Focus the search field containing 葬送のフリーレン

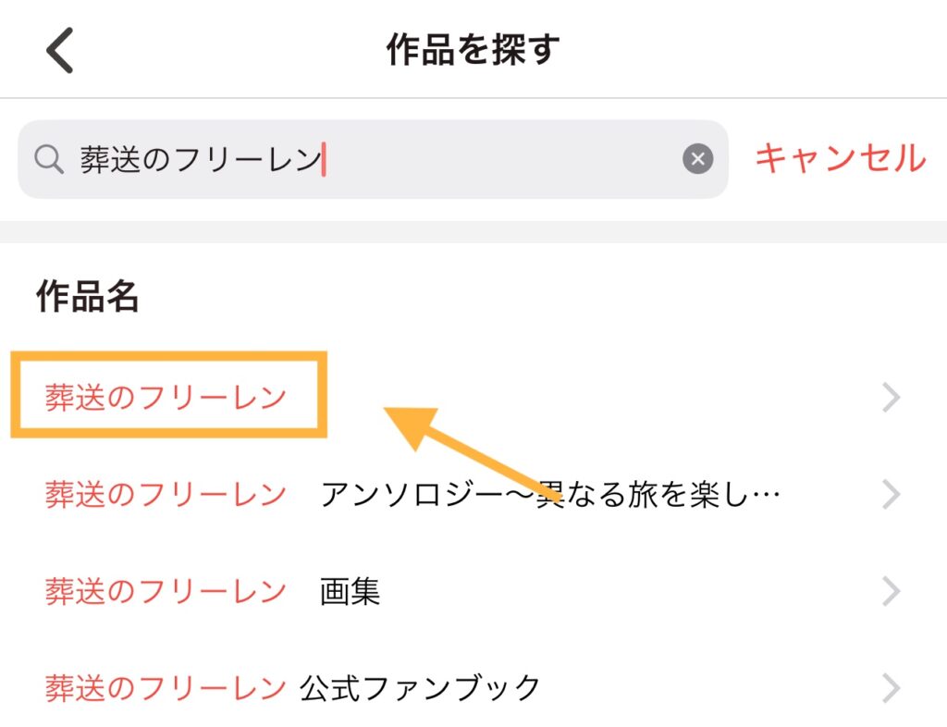pos(373,159)
